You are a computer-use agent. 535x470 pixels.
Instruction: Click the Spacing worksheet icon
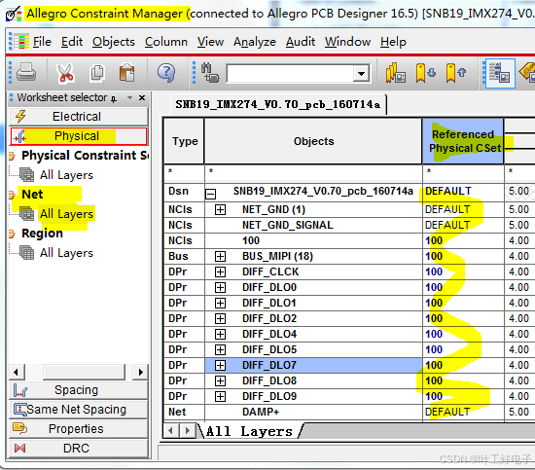click(x=20, y=390)
